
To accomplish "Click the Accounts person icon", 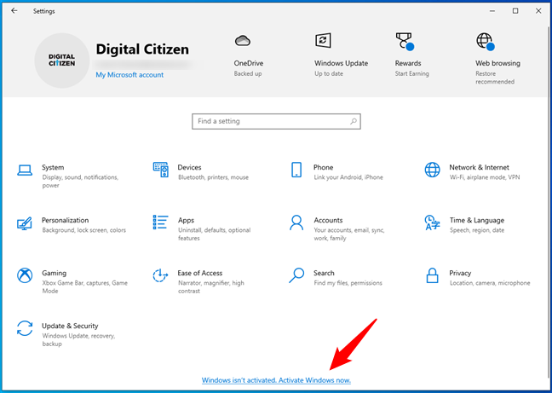I will pyautogui.click(x=296, y=223).
